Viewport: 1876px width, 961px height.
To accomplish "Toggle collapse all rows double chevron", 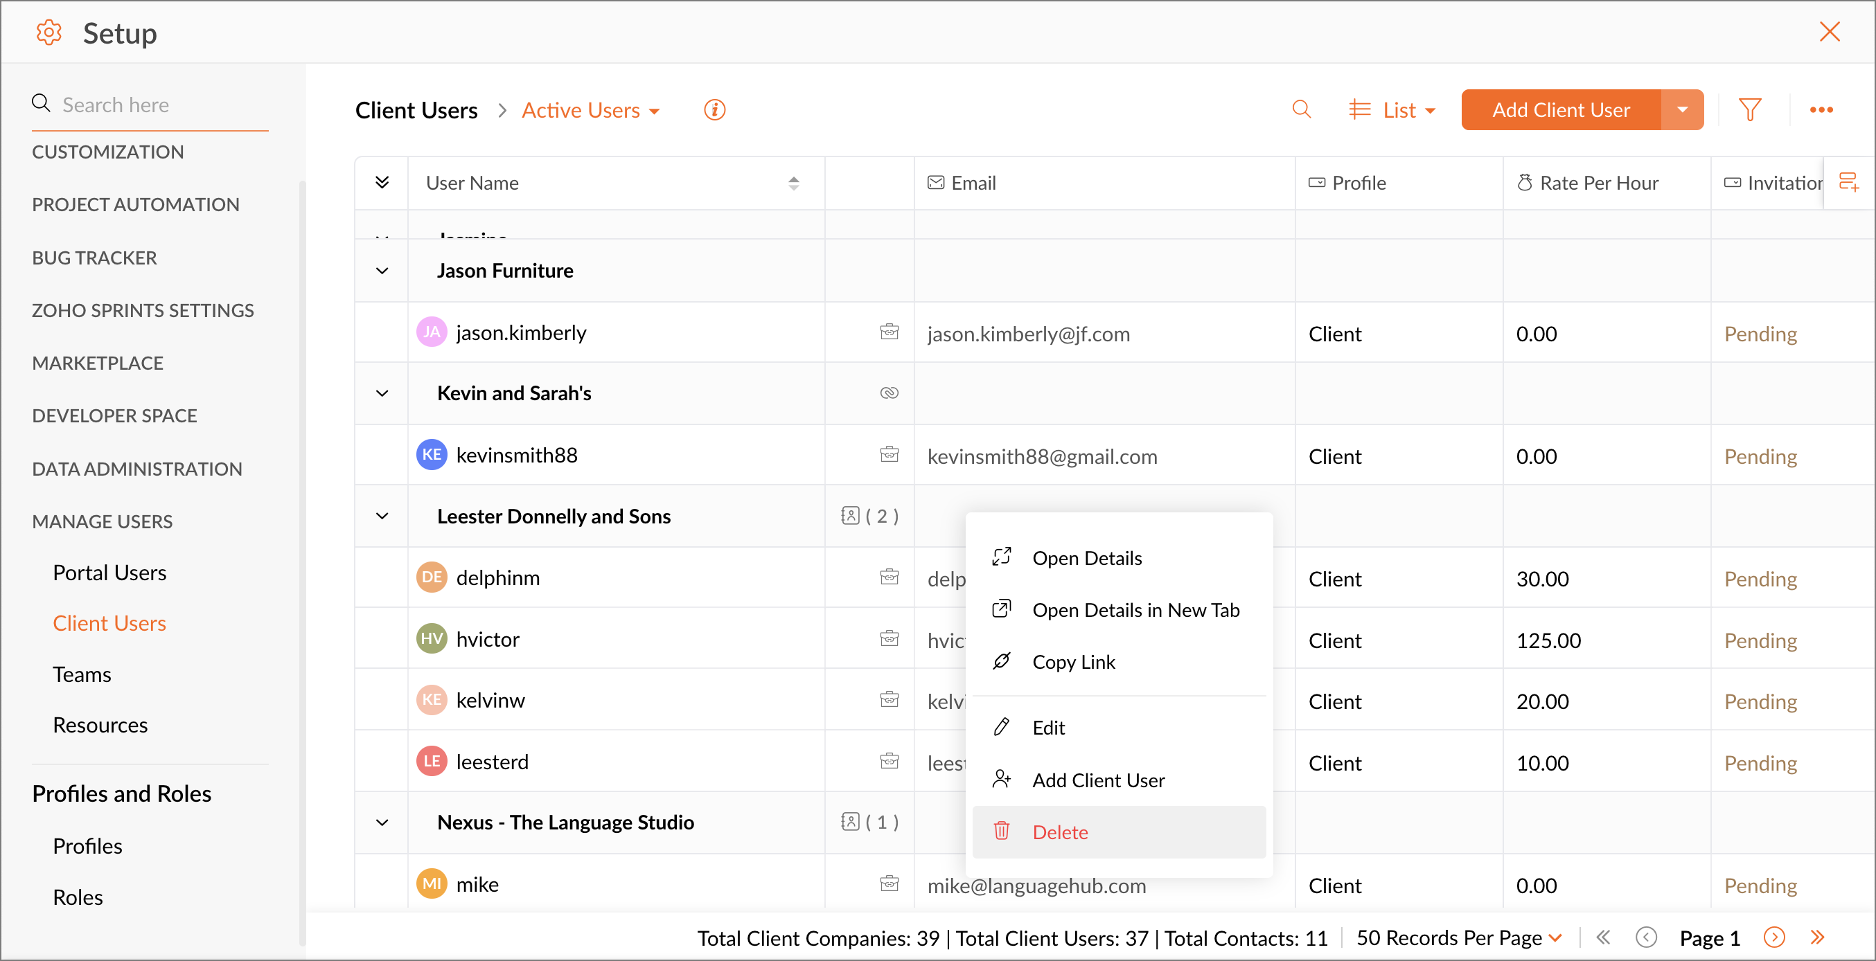I will click(x=382, y=182).
